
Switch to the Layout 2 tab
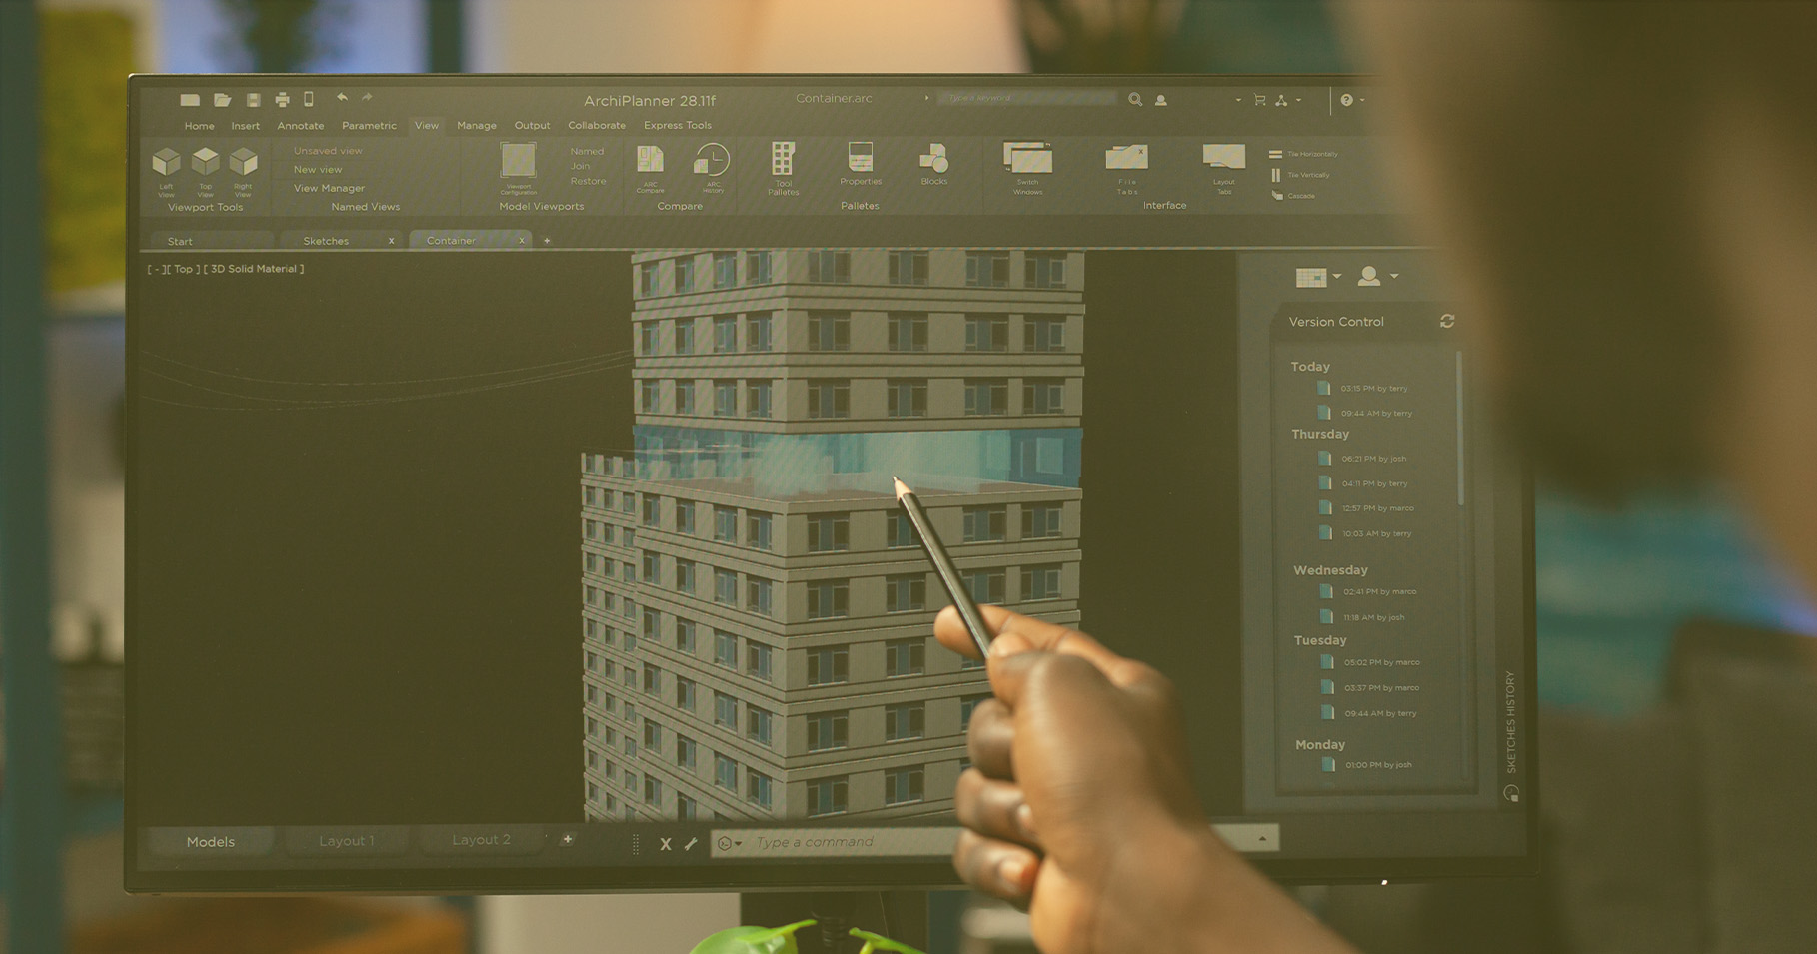[481, 840]
